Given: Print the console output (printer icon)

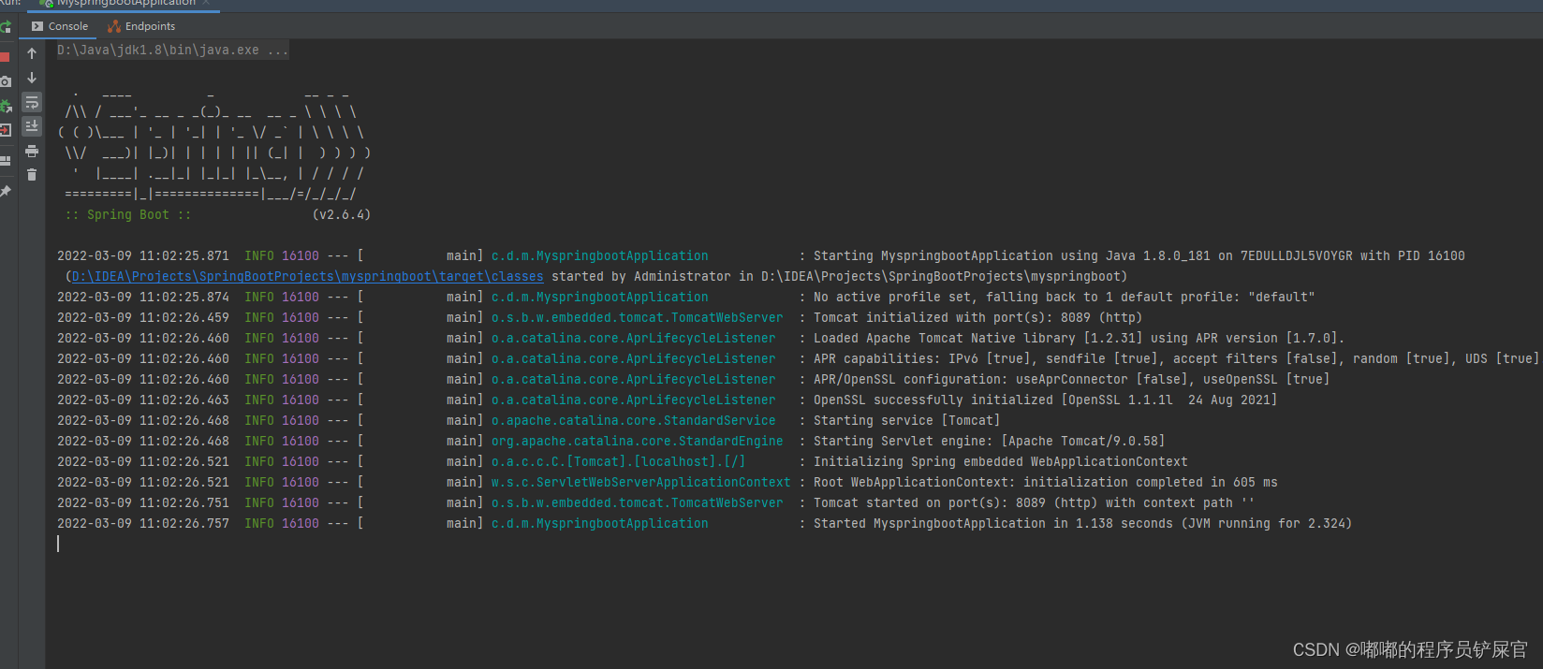Looking at the screenshot, I should point(32,151).
